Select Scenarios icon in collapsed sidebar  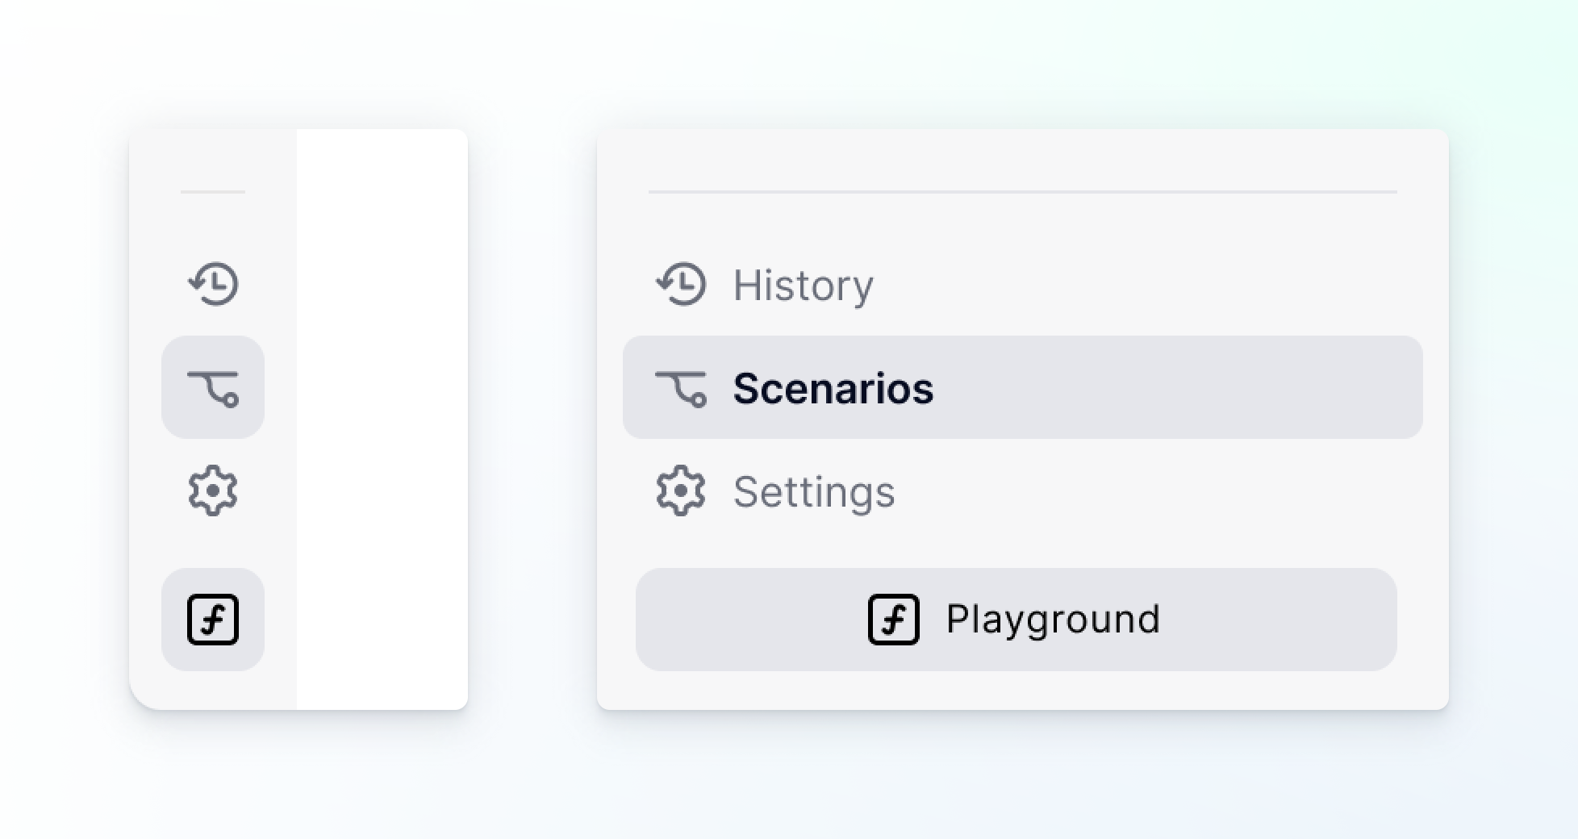coord(213,387)
